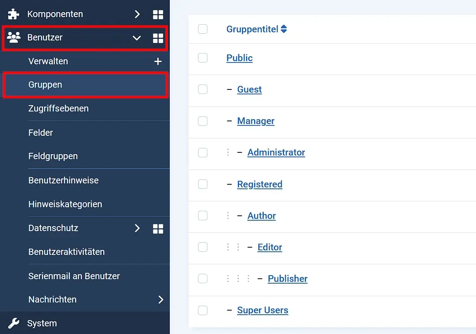Collapse the Benutzer menu chevron

click(x=137, y=38)
